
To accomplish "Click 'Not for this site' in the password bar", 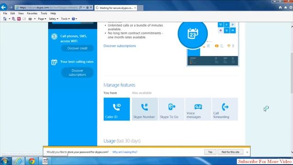I will point(230,152).
